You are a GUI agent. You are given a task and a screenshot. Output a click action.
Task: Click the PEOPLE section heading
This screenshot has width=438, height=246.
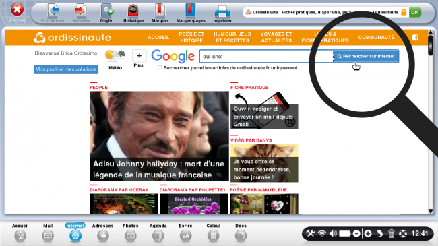click(98, 87)
